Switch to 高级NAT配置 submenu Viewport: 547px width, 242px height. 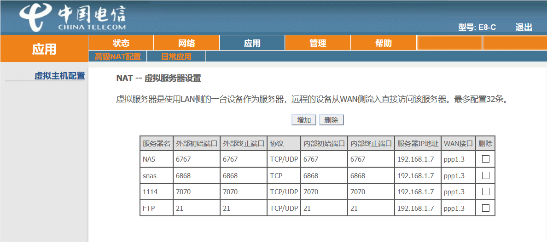pos(117,56)
